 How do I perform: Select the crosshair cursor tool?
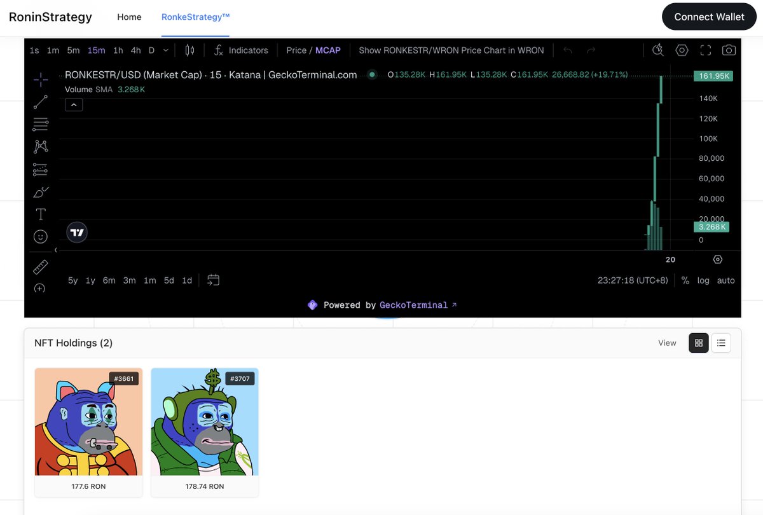(40, 79)
